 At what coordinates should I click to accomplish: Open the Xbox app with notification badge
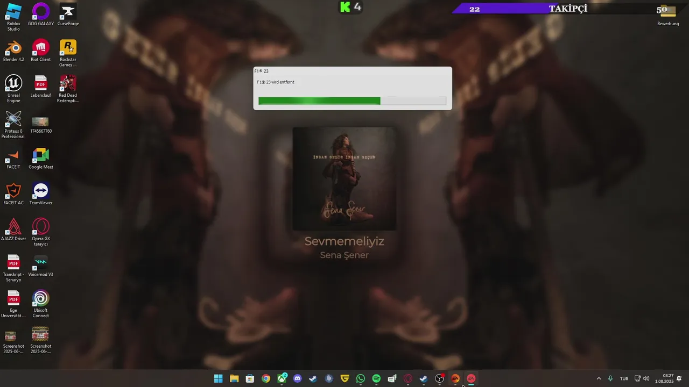point(282,378)
